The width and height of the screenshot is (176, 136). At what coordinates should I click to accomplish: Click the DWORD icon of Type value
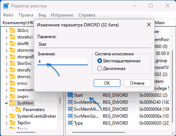[x=70, y=123]
